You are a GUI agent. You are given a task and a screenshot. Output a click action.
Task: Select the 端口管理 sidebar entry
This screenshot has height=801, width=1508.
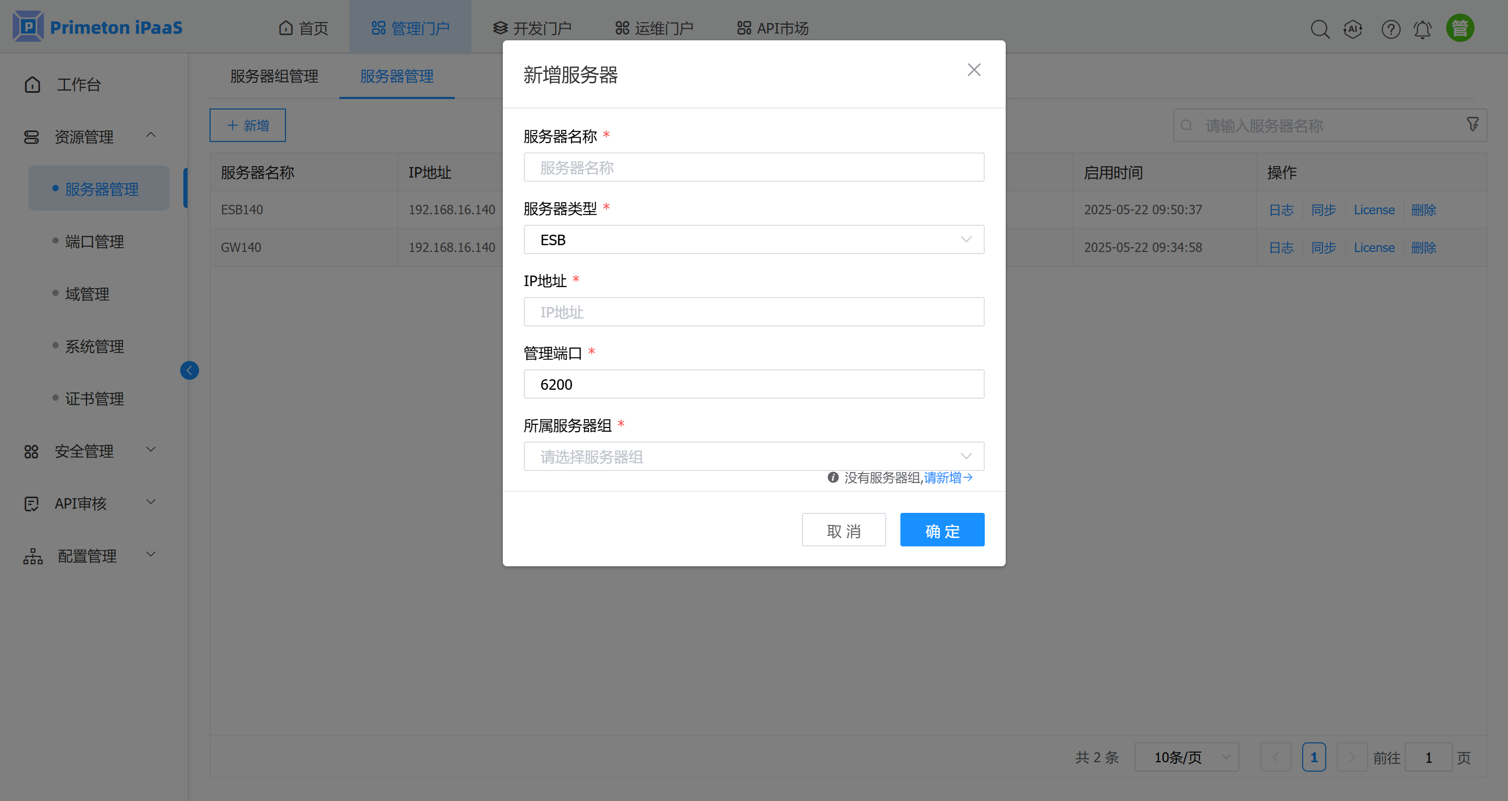tap(95, 241)
